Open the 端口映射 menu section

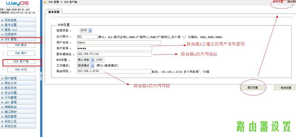[18, 112]
